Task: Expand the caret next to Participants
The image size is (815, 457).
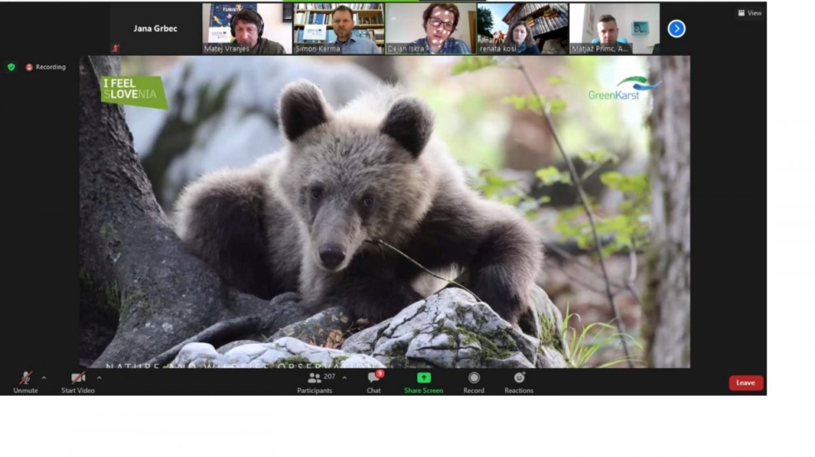Action: (x=344, y=378)
